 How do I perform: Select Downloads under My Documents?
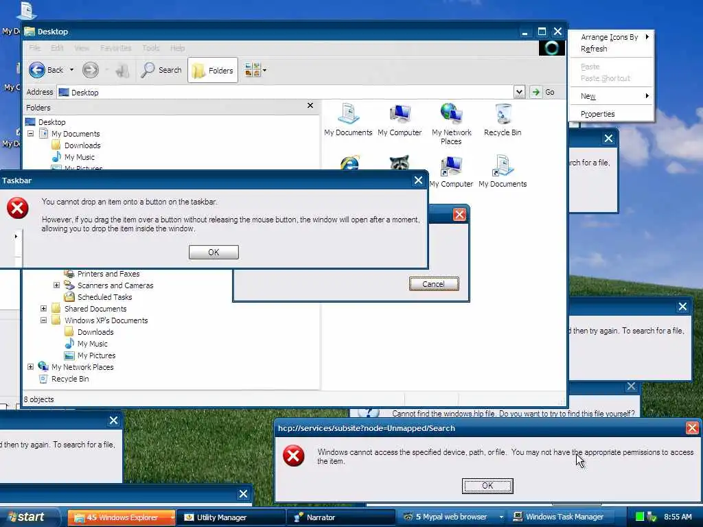tap(82, 145)
